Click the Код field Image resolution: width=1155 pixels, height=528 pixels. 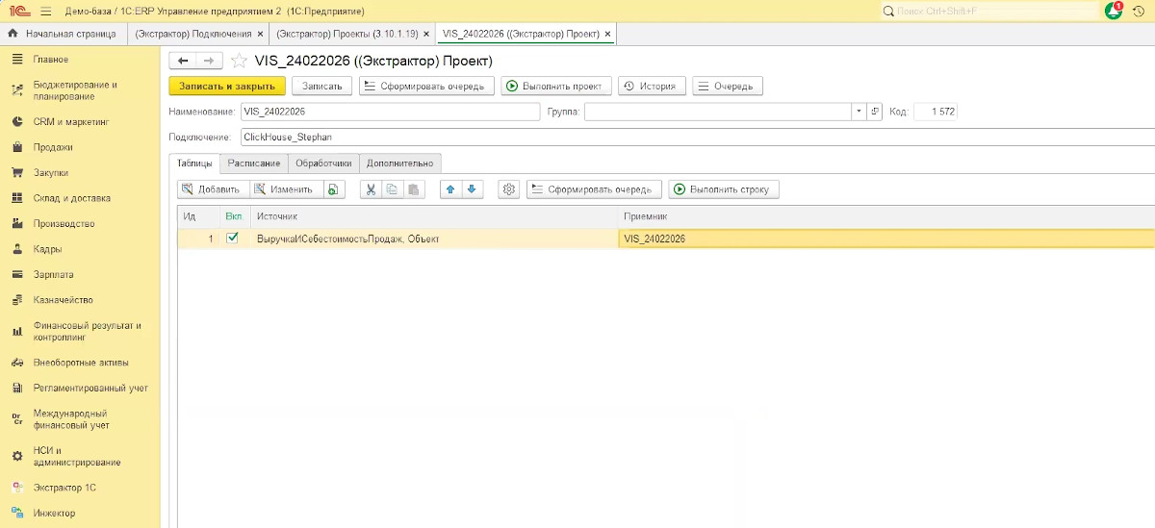[936, 112]
